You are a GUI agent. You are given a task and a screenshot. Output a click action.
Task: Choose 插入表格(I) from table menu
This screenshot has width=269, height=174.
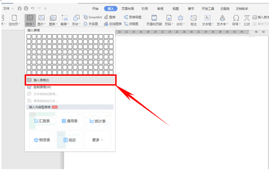coord(71,80)
